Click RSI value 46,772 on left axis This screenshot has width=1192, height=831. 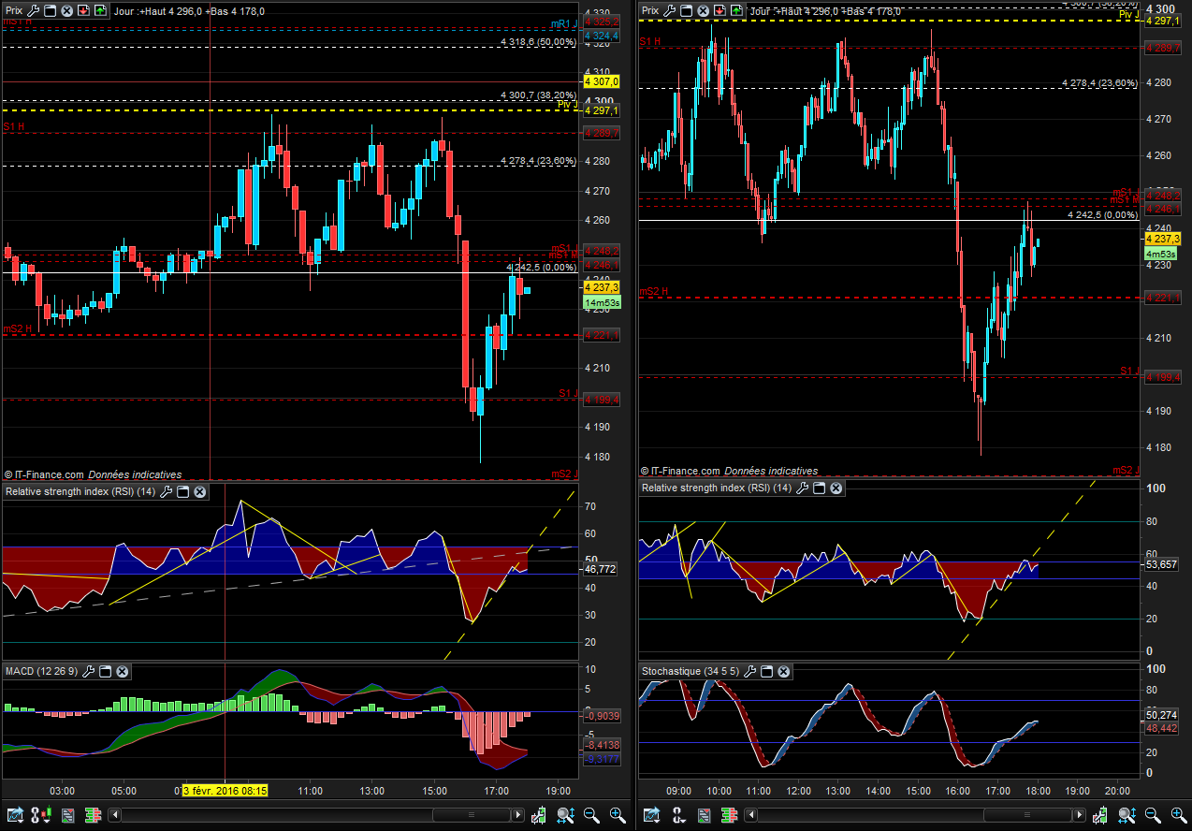pyautogui.click(x=602, y=569)
